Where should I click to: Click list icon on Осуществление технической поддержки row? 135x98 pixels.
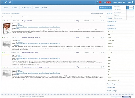(103, 67)
